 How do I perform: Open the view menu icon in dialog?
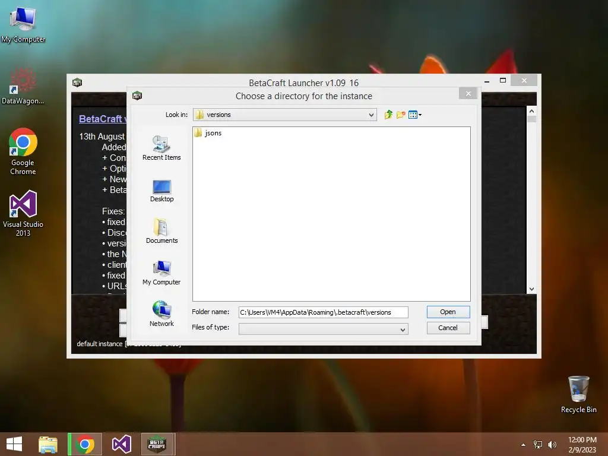[x=414, y=115]
